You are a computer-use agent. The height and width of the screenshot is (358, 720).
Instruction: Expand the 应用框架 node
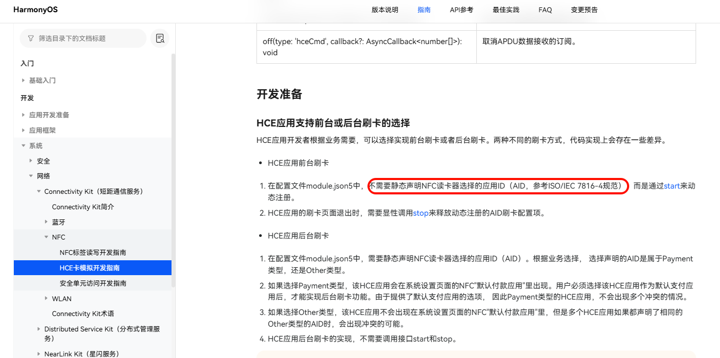[23, 131]
